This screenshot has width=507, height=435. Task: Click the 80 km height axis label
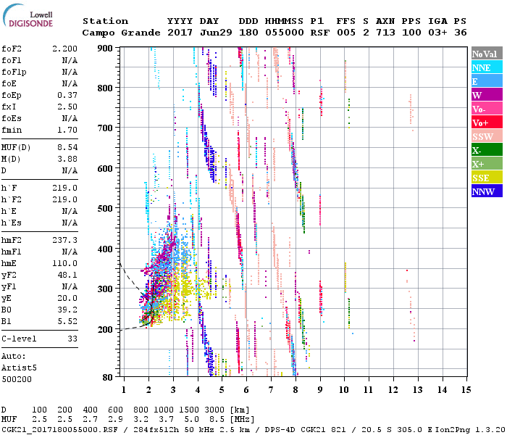[107, 378]
